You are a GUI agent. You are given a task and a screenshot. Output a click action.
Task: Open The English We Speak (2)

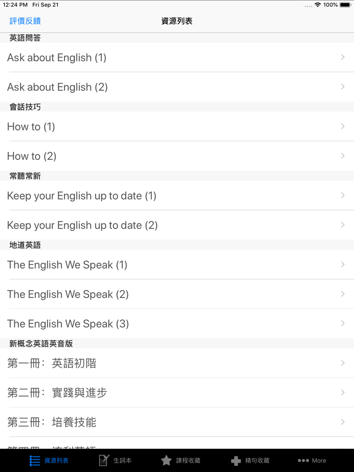pos(68,294)
